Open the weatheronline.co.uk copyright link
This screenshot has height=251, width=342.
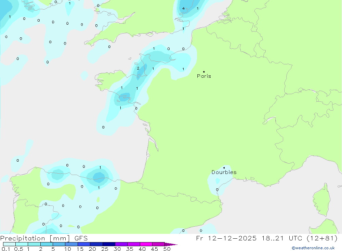313,248
